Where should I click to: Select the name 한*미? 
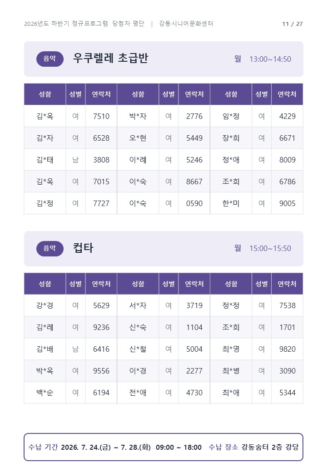(231, 203)
